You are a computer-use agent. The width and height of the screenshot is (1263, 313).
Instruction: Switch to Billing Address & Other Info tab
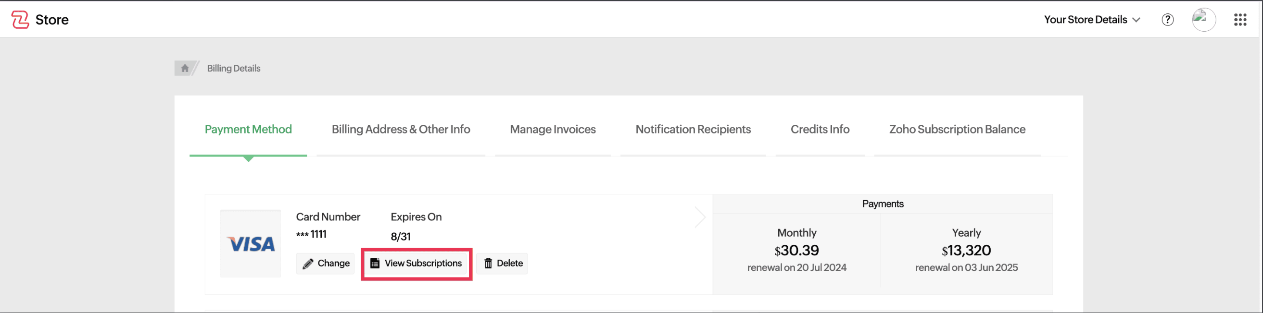click(x=401, y=129)
